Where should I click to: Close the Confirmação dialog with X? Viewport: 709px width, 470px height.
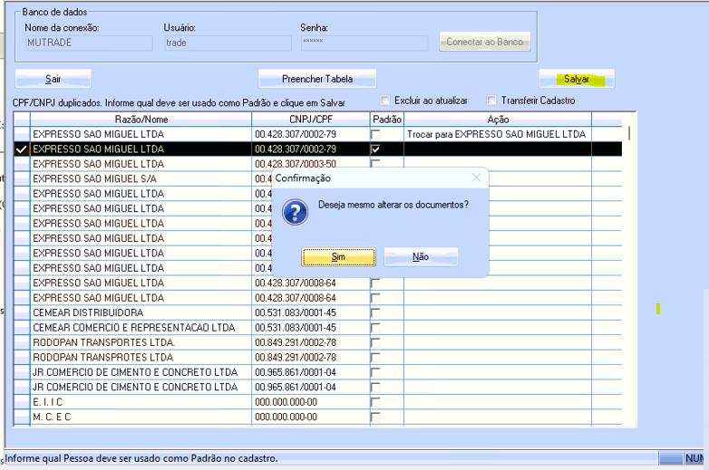(x=476, y=177)
